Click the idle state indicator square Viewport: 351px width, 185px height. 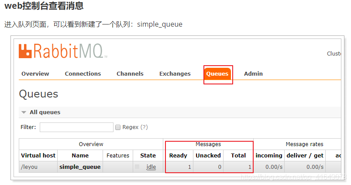[137, 167]
